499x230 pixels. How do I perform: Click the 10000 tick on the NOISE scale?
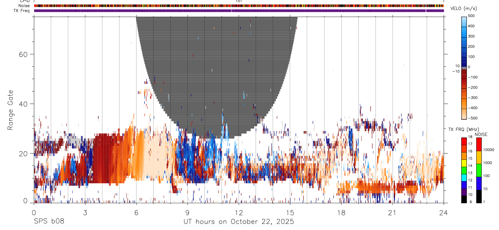489,150
